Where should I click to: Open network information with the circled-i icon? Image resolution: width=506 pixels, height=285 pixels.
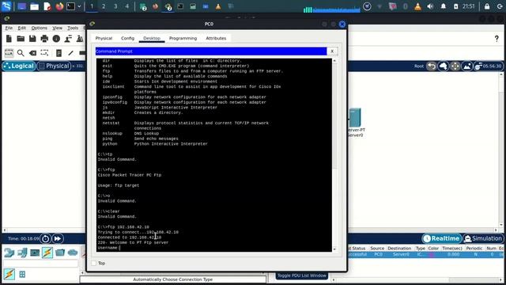coord(56,39)
